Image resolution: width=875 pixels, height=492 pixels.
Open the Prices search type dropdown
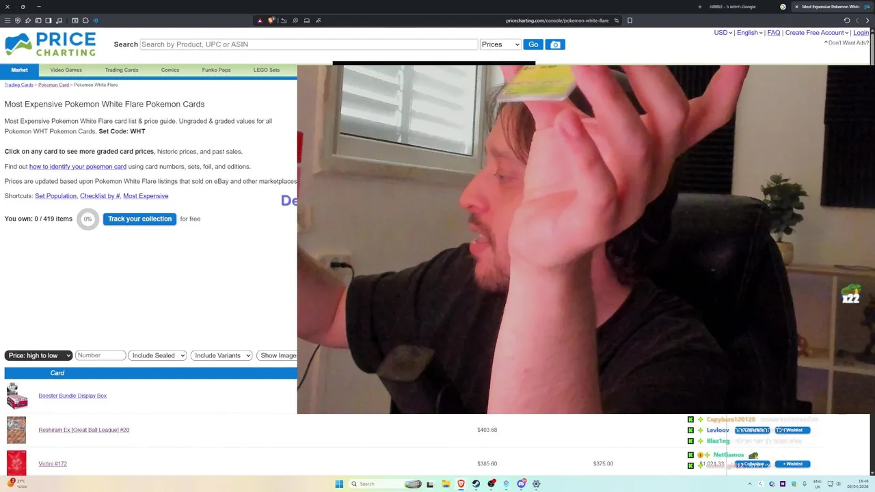[500, 44]
